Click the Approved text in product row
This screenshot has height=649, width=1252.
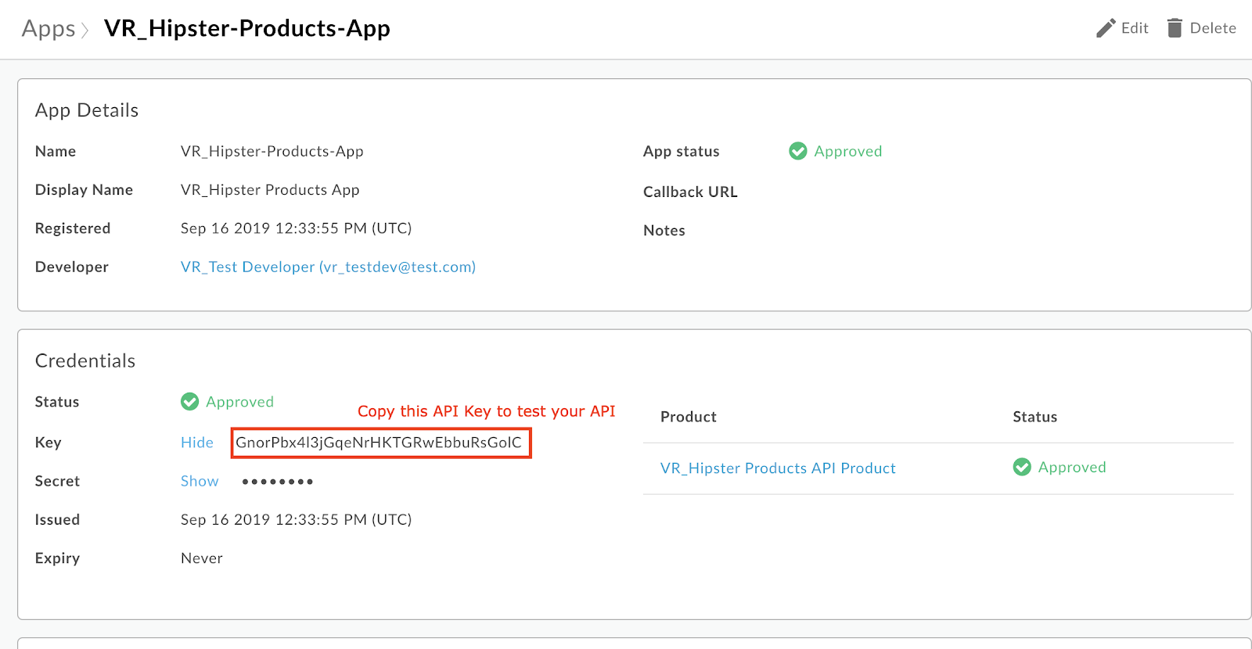click(1072, 467)
